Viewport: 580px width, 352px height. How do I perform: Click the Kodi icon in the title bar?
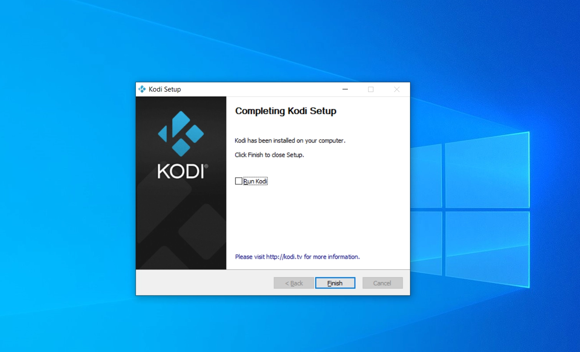(142, 89)
